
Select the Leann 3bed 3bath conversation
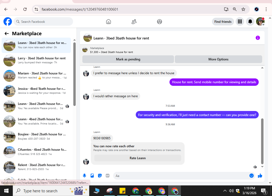[36, 45]
